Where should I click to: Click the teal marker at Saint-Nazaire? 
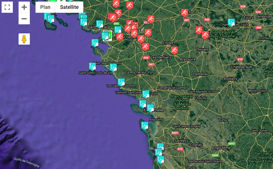[x=100, y=24]
